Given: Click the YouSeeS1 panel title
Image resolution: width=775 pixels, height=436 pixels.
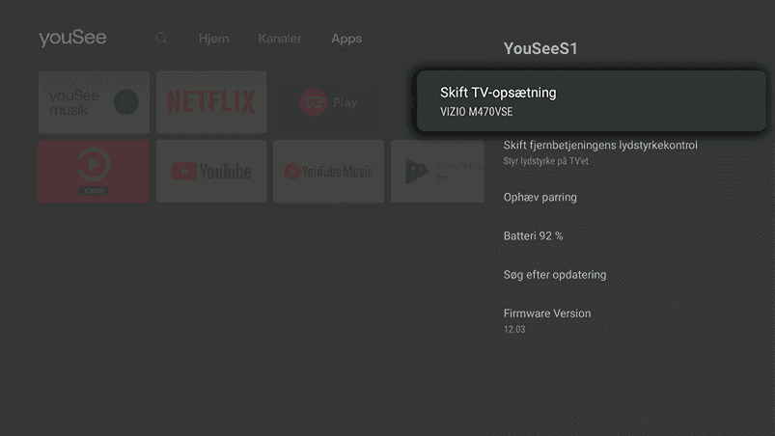Looking at the screenshot, I should pyautogui.click(x=540, y=48).
